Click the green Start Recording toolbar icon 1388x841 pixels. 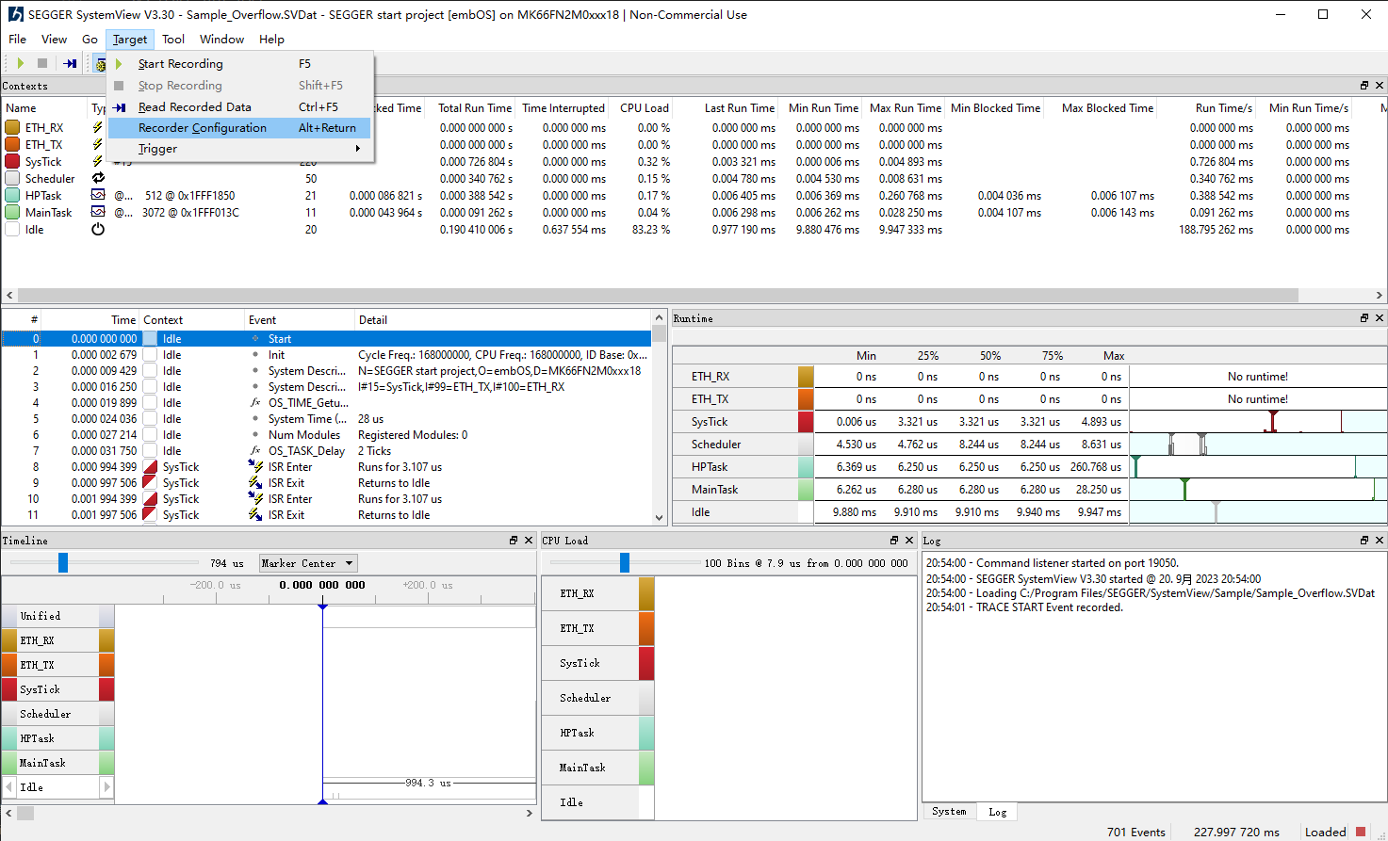(x=21, y=63)
